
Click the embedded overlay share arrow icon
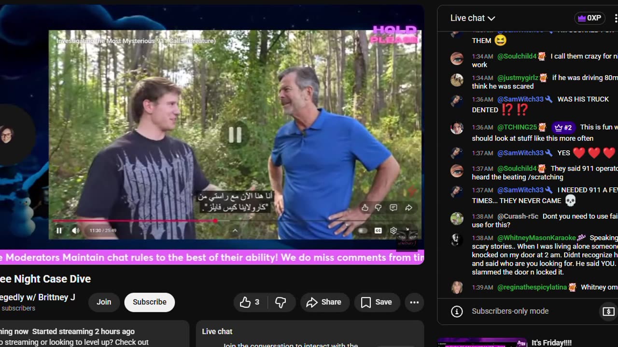(409, 208)
